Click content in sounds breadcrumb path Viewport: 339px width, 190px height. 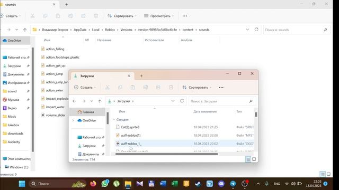click(x=188, y=30)
